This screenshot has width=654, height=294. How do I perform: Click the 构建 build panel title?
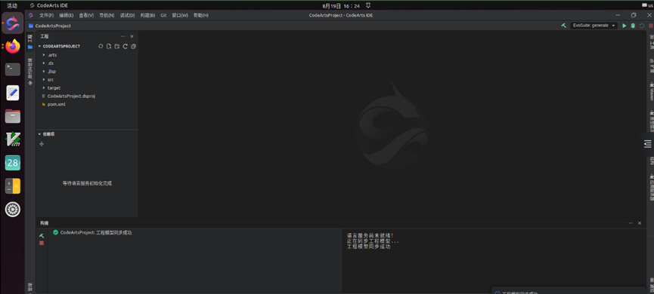(44, 223)
